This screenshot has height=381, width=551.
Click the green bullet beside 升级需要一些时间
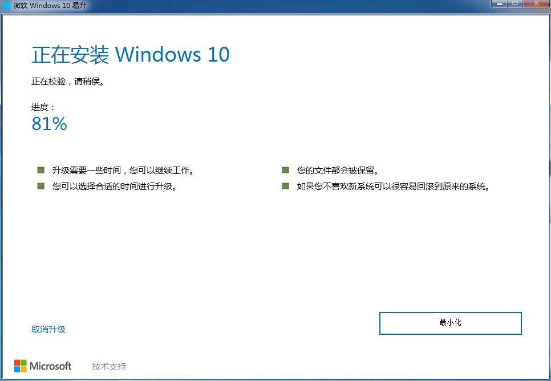tap(40, 170)
